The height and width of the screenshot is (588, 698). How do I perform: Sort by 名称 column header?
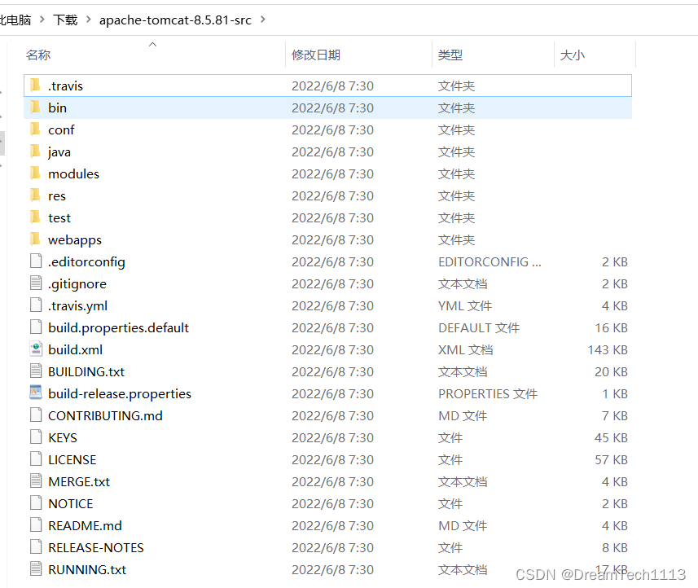point(38,55)
